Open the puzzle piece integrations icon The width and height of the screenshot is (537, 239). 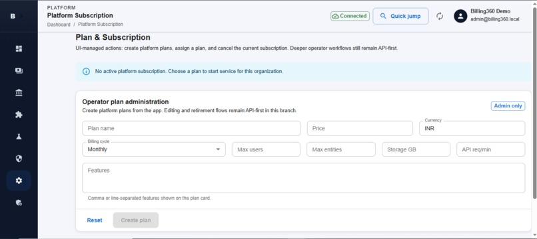coord(19,114)
